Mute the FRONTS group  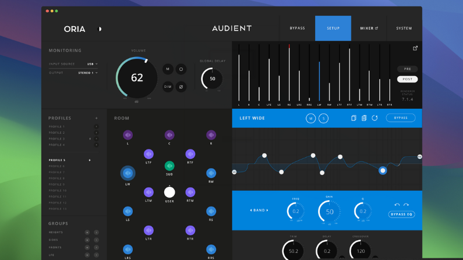pos(87,248)
